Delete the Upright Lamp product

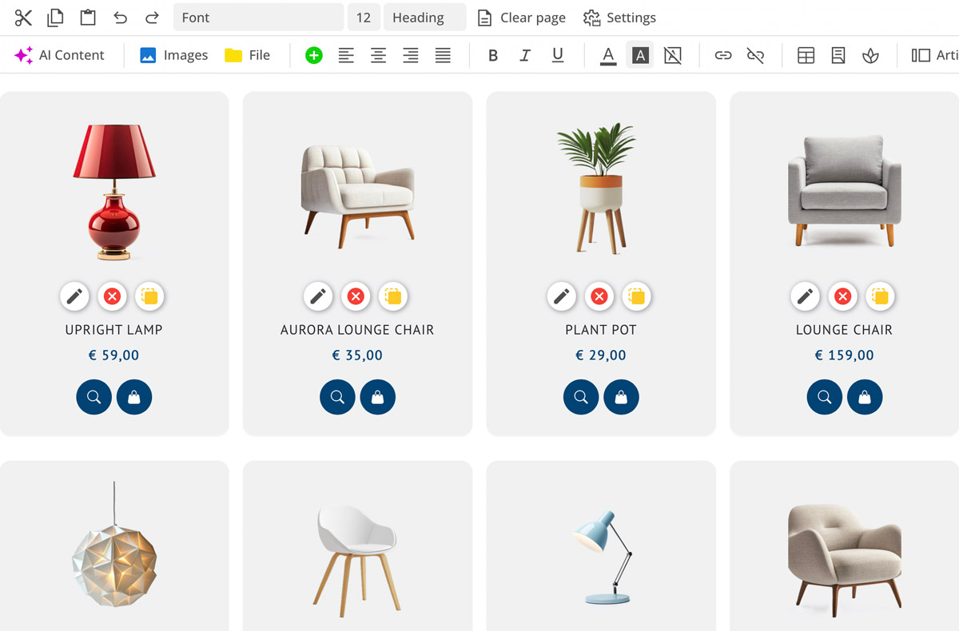[113, 296]
